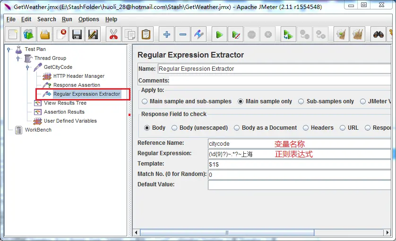Open the File menu
The width and height of the screenshot is (396, 241).
tap(11, 19)
